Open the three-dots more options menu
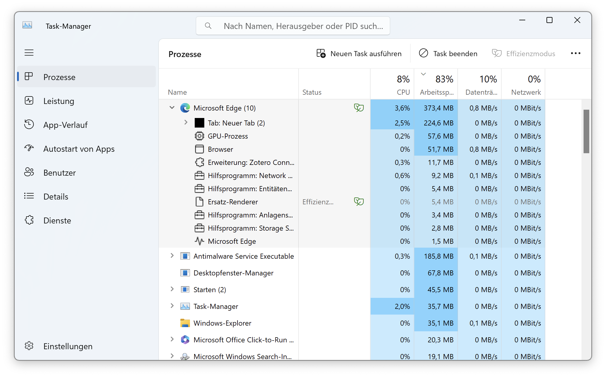606x377 pixels. pyautogui.click(x=575, y=53)
